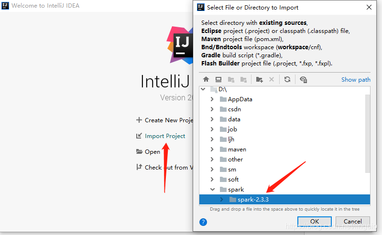
Task: Click Check out from Version Control
Action: click(169, 167)
